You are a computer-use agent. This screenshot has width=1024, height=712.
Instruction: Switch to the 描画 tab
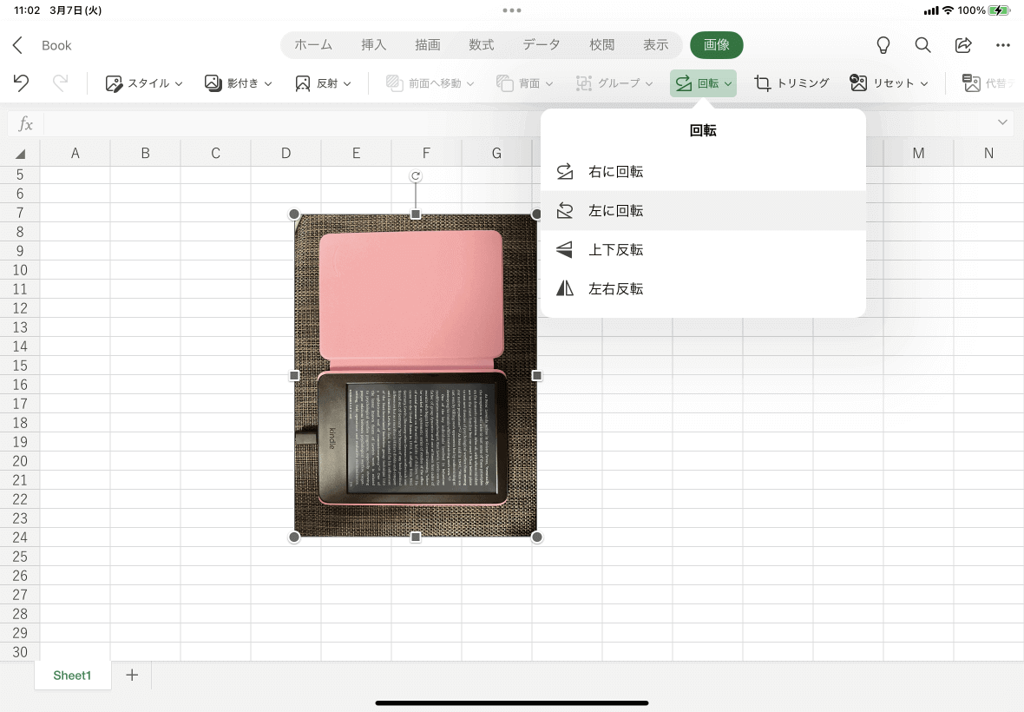point(428,45)
